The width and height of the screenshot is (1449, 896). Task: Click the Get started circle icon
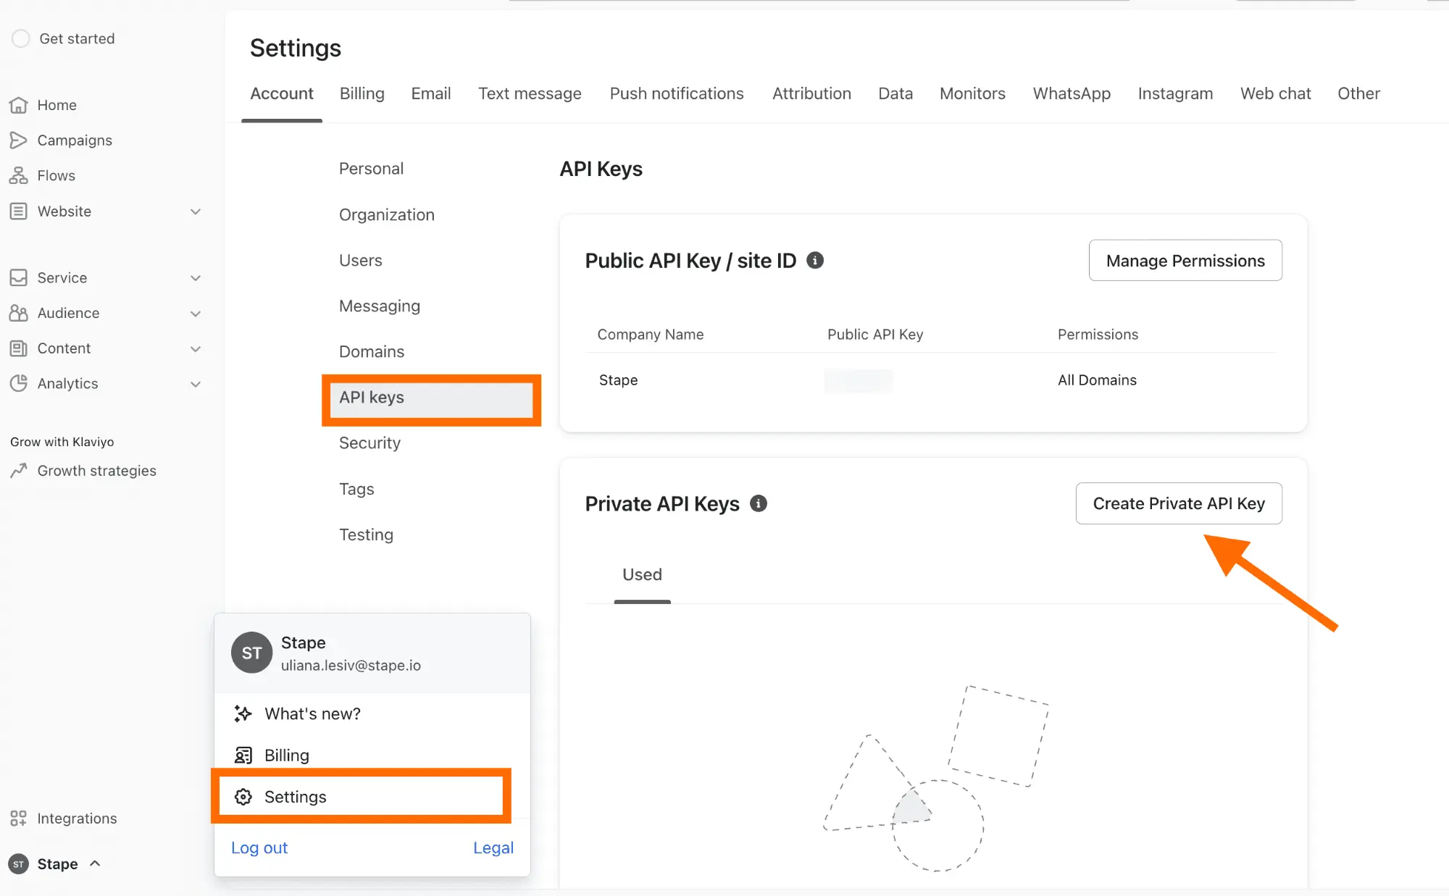pyautogui.click(x=21, y=38)
